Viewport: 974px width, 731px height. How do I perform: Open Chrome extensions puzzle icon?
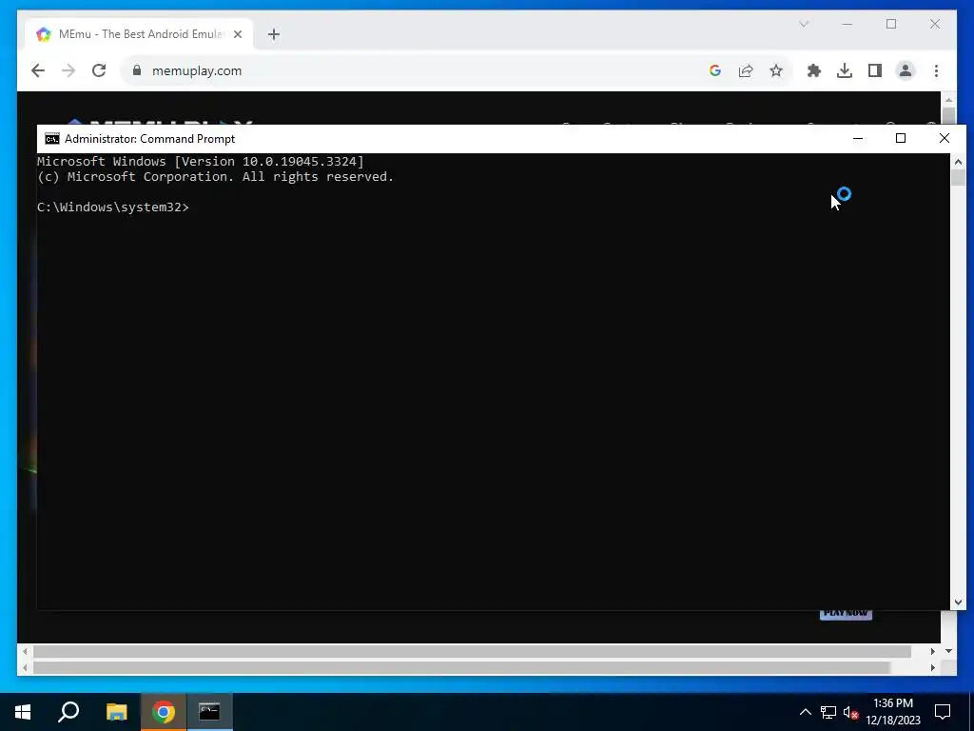click(x=814, y=70)
